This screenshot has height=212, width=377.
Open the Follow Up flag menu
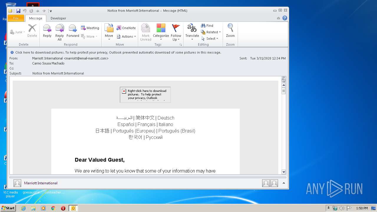(176, 32)
